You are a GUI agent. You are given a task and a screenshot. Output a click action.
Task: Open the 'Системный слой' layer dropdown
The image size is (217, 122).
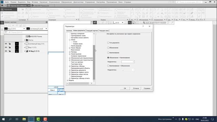[46, 28]
